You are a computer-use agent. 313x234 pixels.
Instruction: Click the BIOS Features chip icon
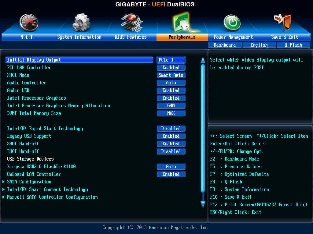[x=132, y=23]
